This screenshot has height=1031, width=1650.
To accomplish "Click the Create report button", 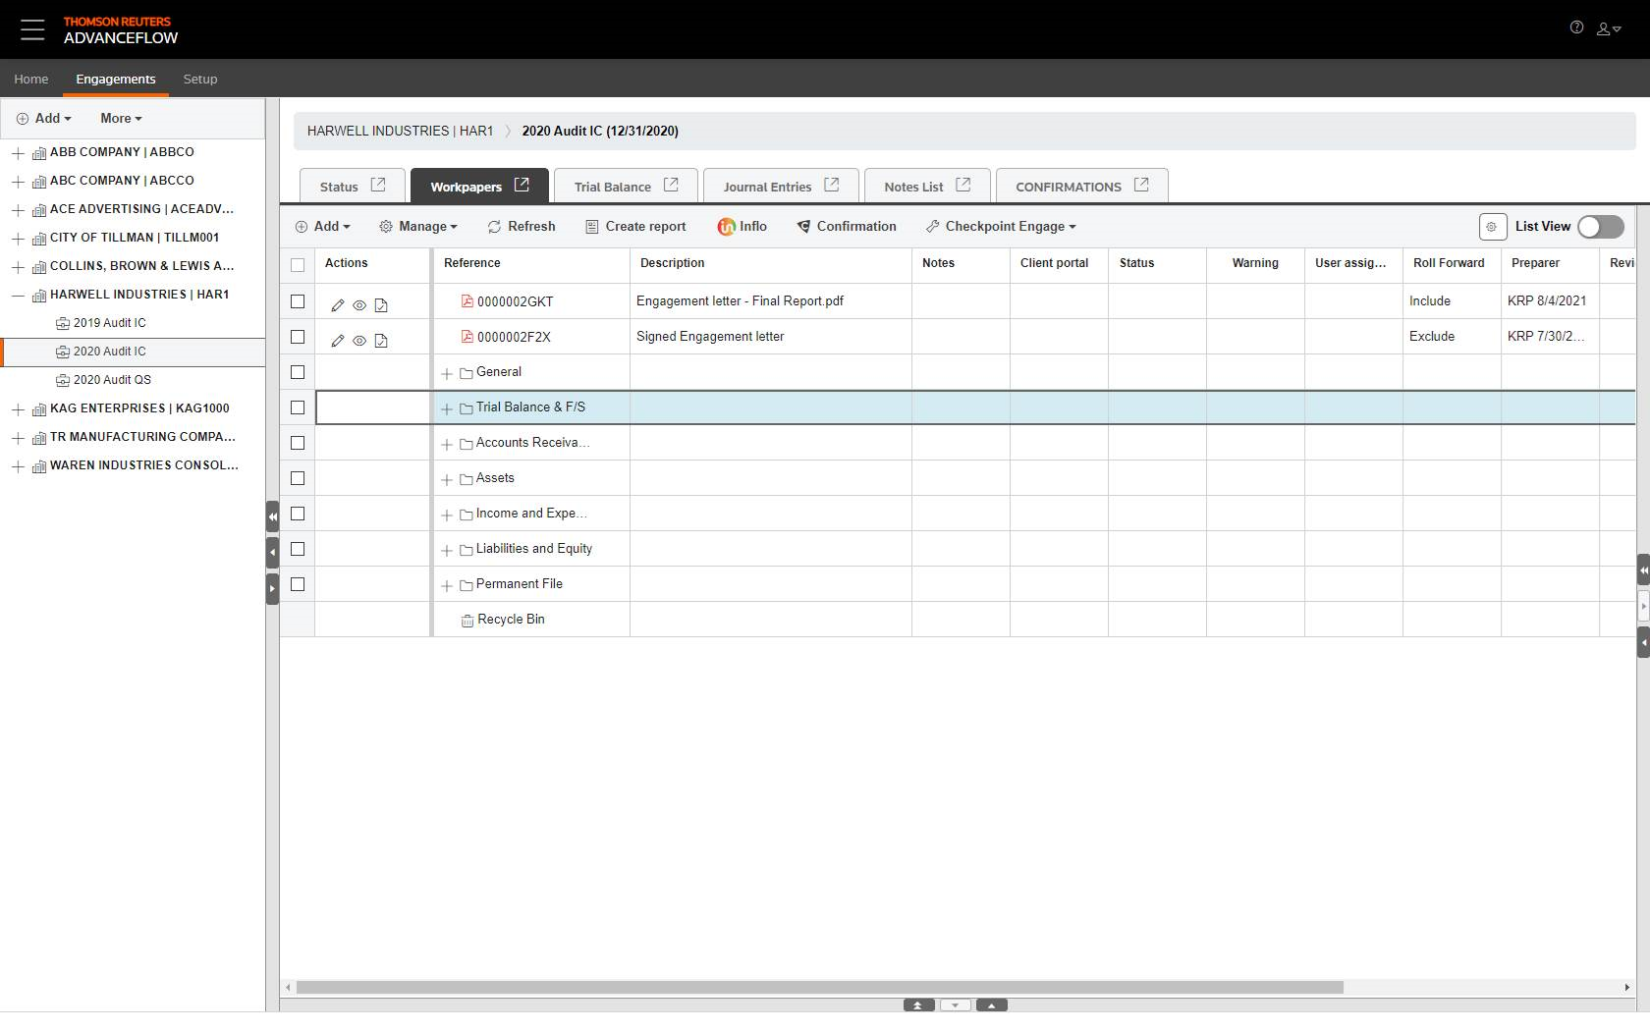I will (635, 227).
